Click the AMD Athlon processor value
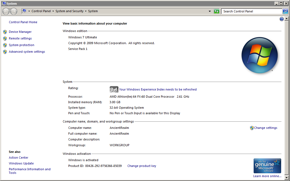Image resolution: width=290 pixels, height=181 pixels. coord(149,97)
